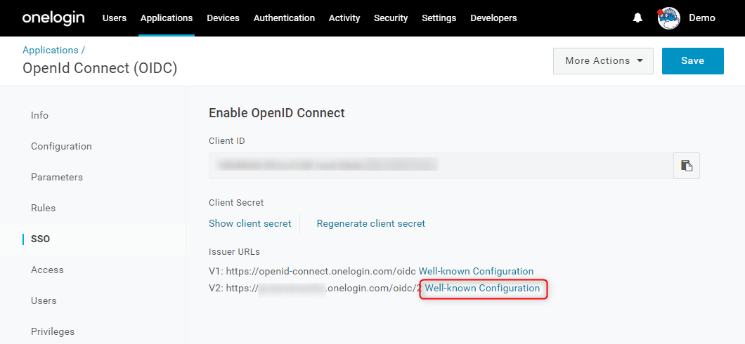Viewport: 745px width, 344px height.
Task: Open the notifications bell
Action: (x=637, y=18)
